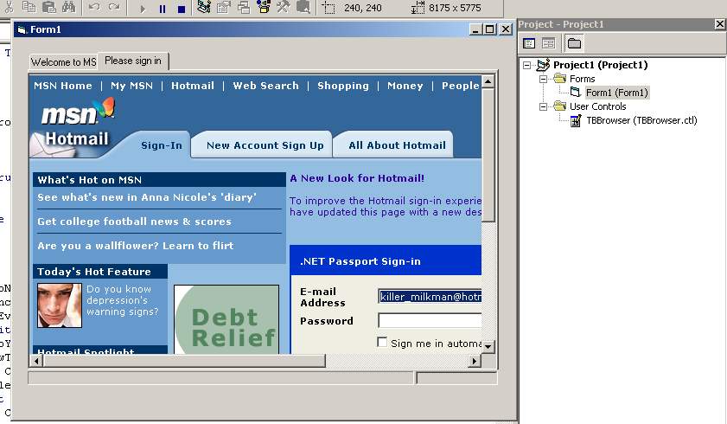The height and width of the screenshot is (424, 727).
Task: Open Project Explorer from the toolbar
Action: click(203, 8)
